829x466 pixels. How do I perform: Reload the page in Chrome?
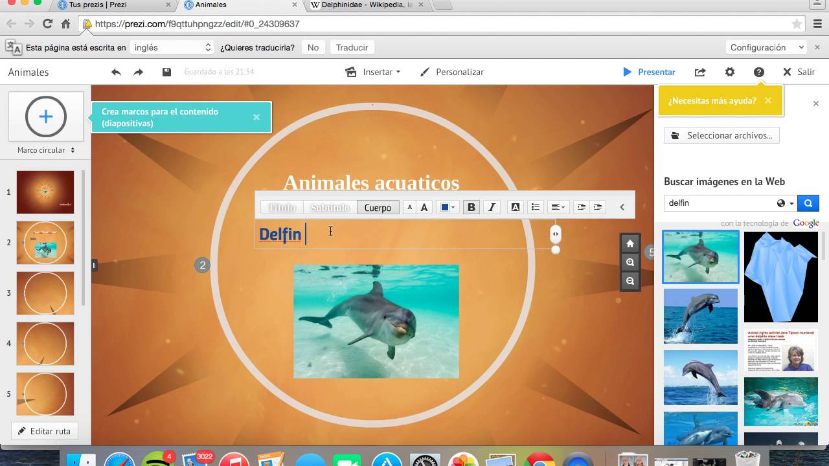[x=47, y=24]
